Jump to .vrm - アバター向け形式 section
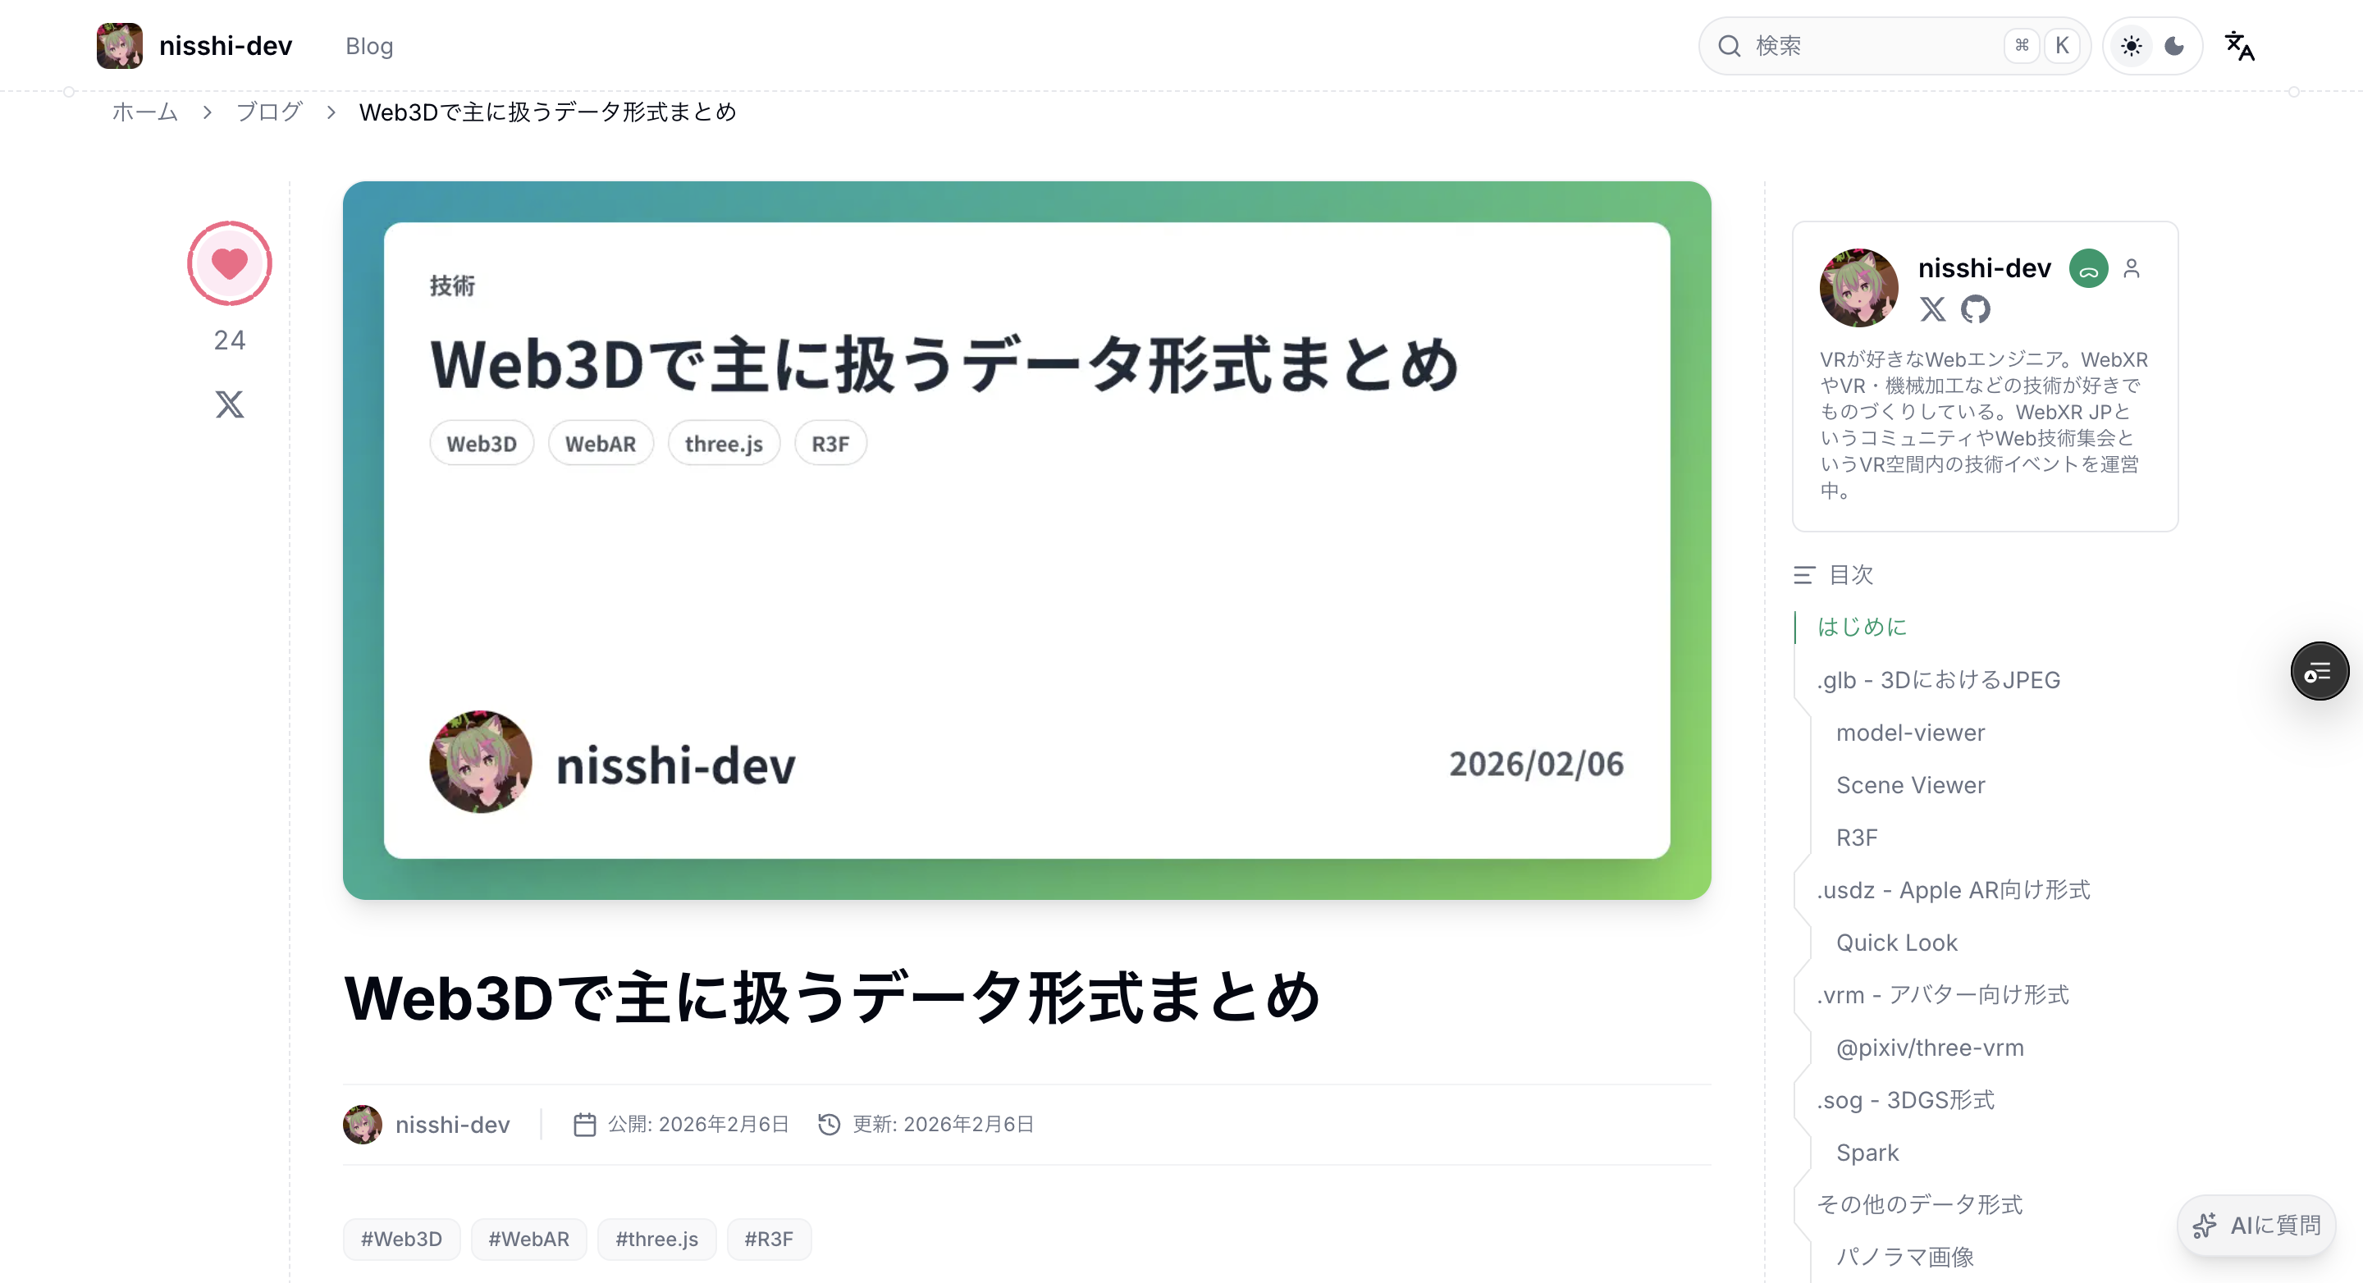 [1942, 995]
